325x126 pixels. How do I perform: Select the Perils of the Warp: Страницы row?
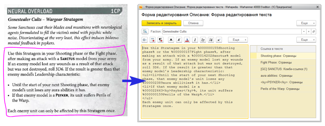[283, 89]
